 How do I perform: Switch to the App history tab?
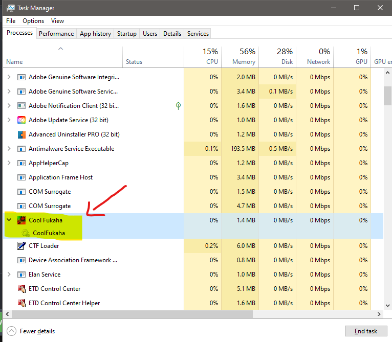95,33
